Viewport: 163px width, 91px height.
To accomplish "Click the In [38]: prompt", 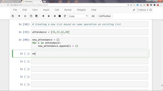I will coord(24,24).
